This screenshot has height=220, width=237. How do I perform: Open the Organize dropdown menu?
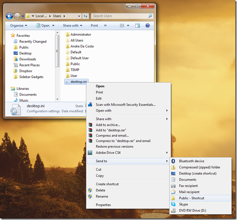click(18, 26)
